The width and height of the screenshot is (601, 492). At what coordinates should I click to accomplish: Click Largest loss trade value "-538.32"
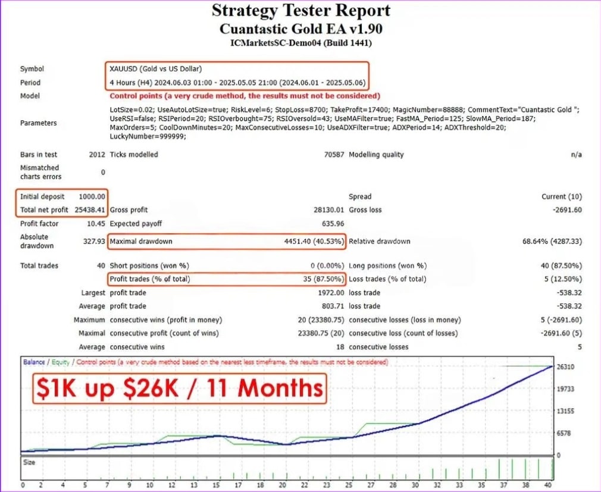569,293
